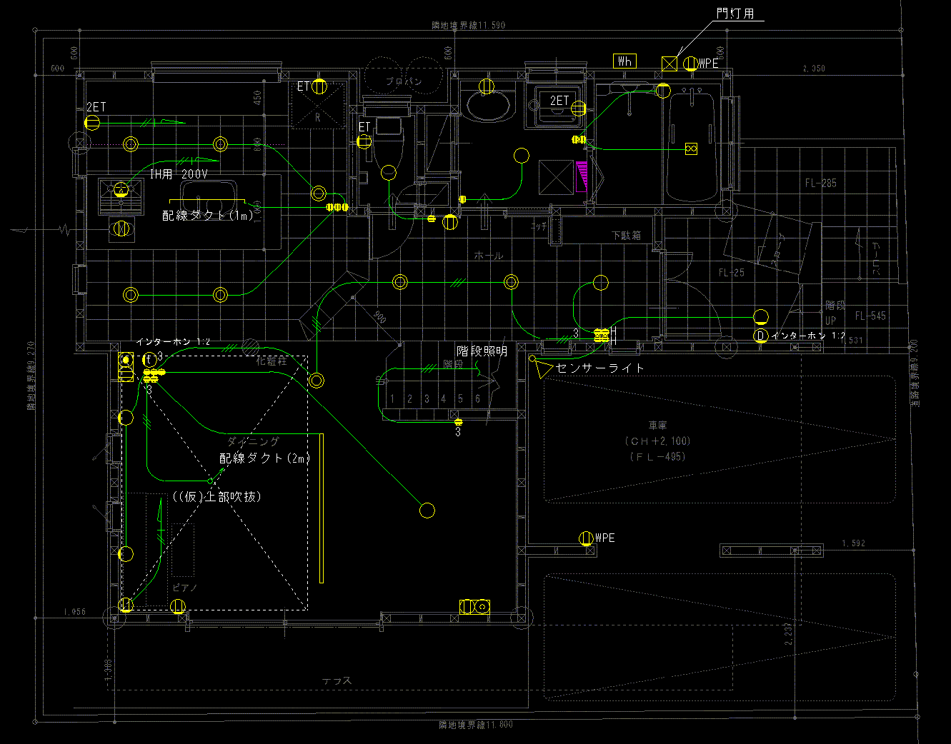This screenshot has height=744, width=951.
Task: Select the yellow crossed fan symbol in bathroom
Action: pos(691,149)
